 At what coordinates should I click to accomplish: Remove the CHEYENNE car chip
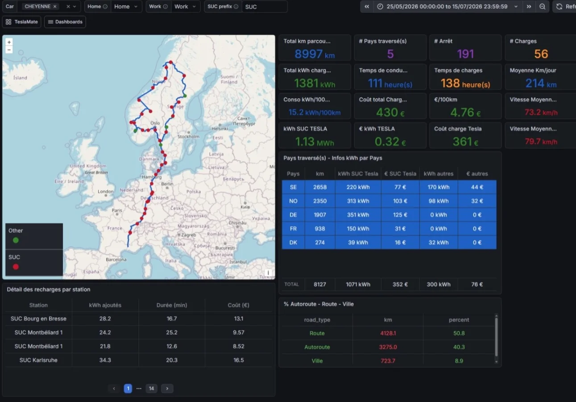point(55,7)
